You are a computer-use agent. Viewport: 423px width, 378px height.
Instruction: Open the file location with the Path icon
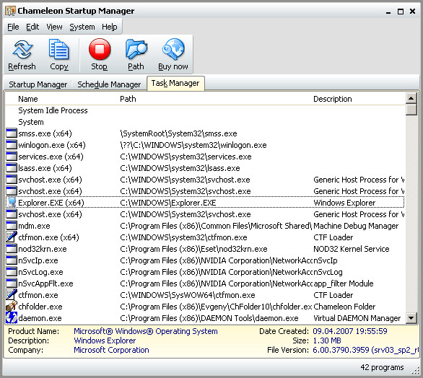pyautogui.click(x=136, y=49)
